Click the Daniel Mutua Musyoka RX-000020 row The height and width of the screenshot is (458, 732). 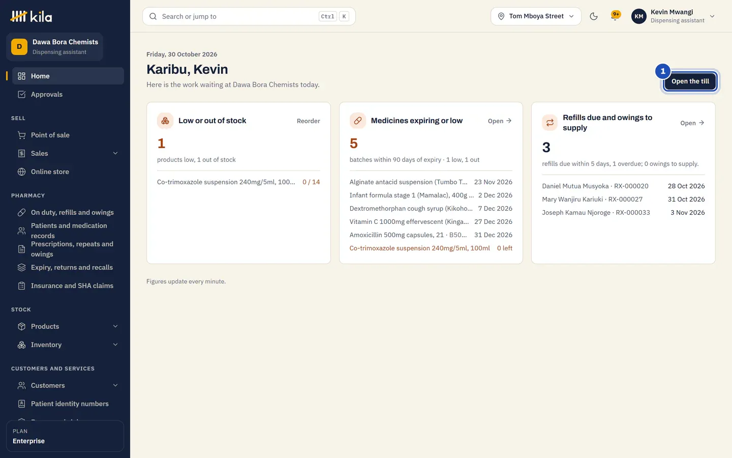(x=623, y=186)
